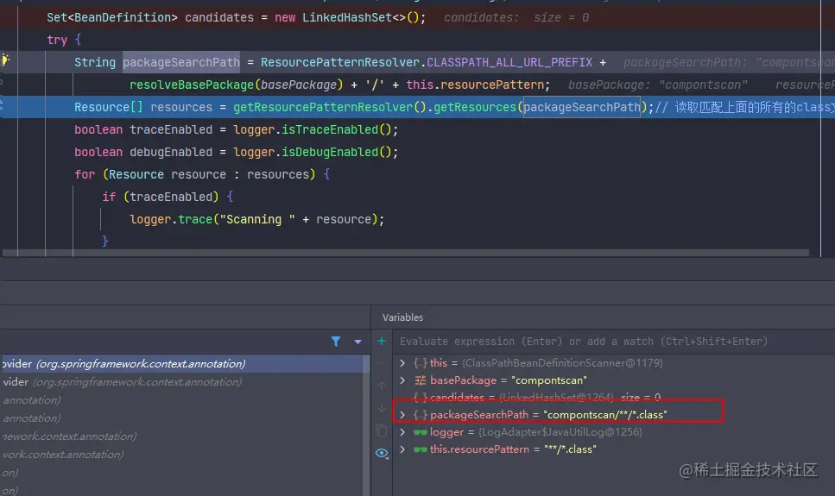
Task: Click the frames list vertical scrollbar
Action: pos(366,425)
